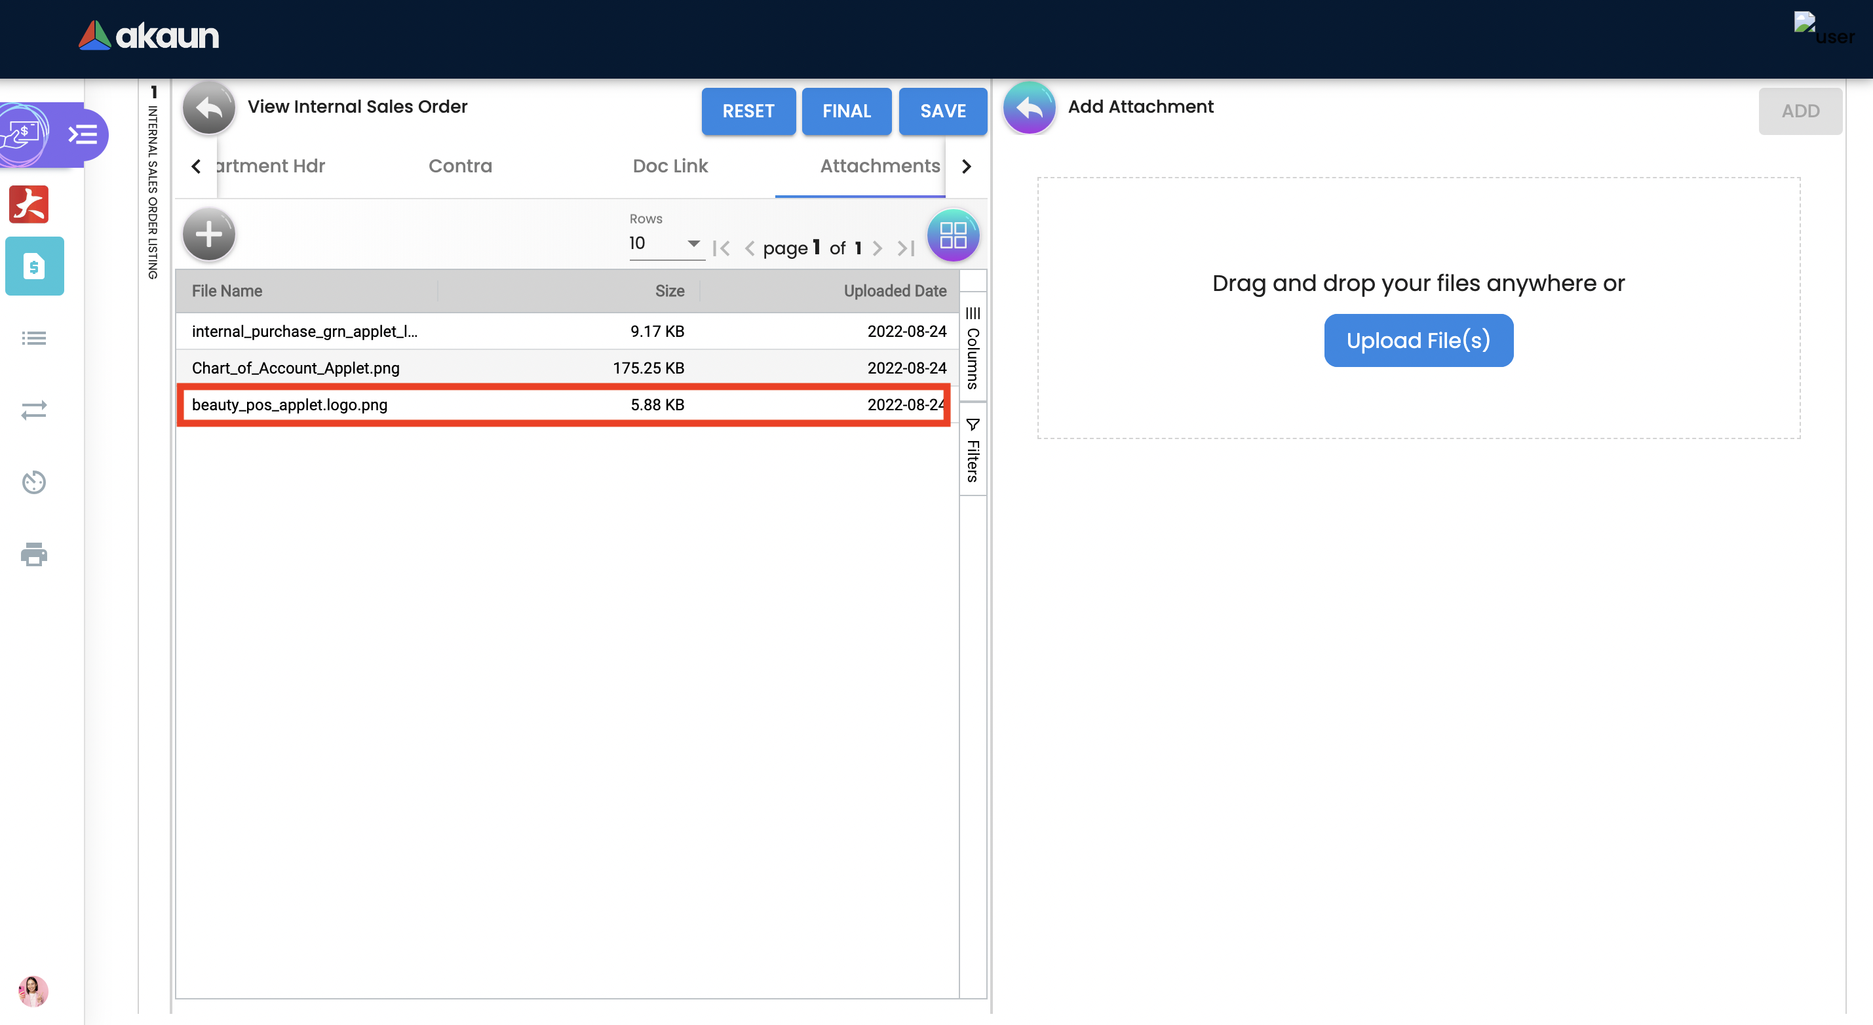Screen dimensions: 1873x1025
Task: Click the plus icon to add attachment
Action: 208,235
